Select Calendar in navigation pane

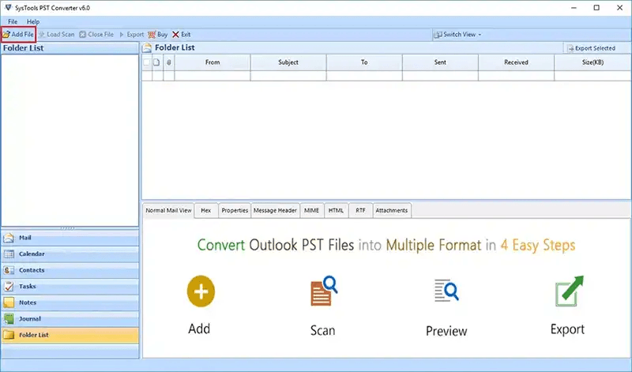click(x=70, y=254)
